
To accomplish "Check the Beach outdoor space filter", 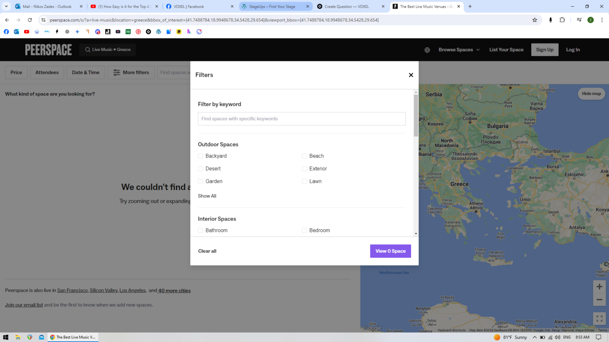I will click(x=304, y=156).
